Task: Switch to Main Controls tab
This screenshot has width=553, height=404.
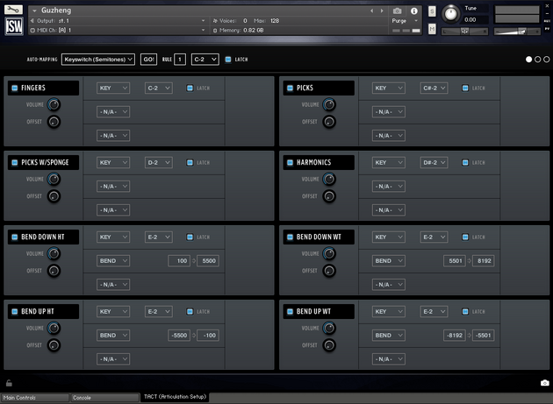Action: coord(34,398)
